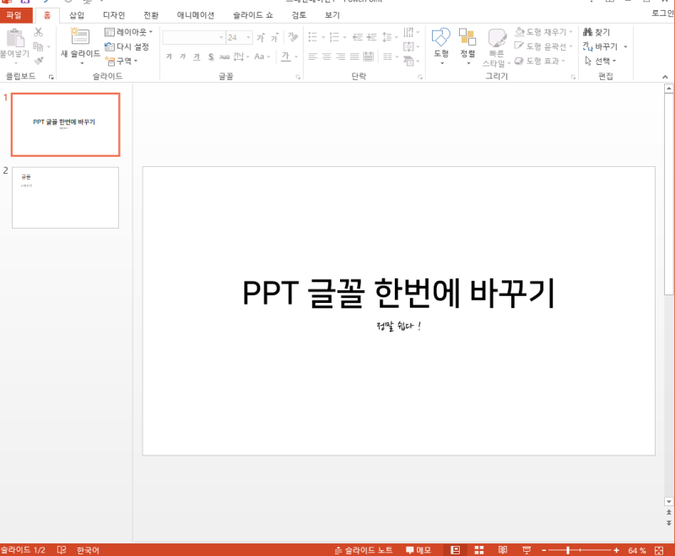
Task: Start slide show from status bar icon
Action: (x=526, y=550)
